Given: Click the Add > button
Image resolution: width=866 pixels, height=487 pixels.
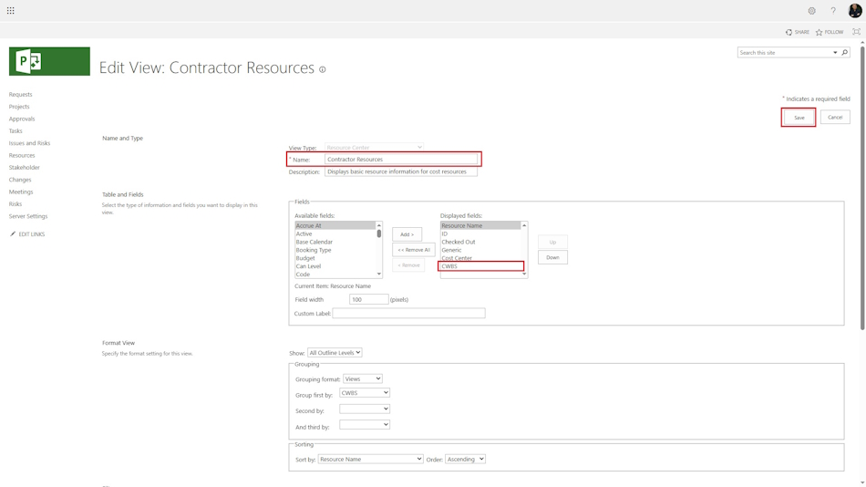Looking at the screenshot, I should click(407, 234).
